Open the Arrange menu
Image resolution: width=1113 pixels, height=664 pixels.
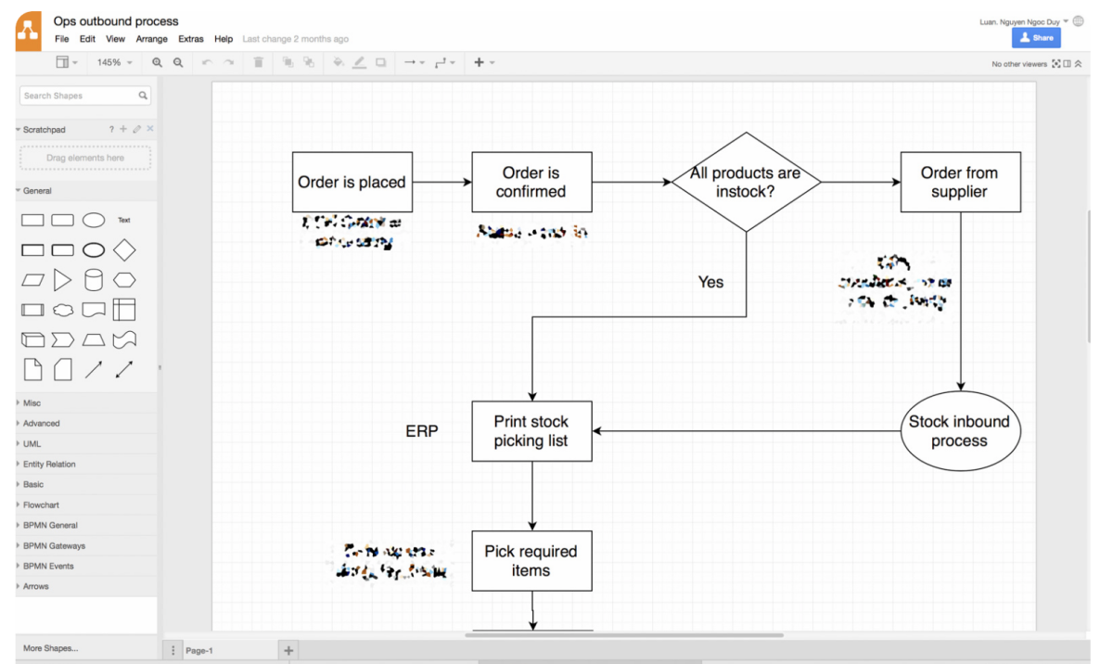pos(151,39)
